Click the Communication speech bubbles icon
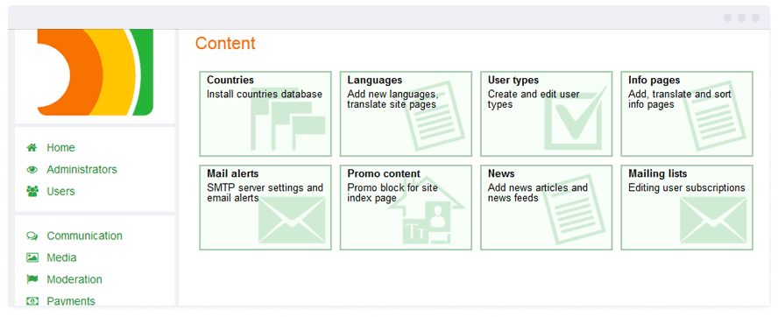 32,236
